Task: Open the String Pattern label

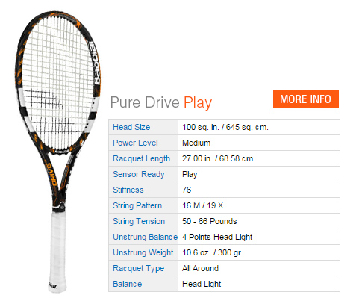Action: 137,205
